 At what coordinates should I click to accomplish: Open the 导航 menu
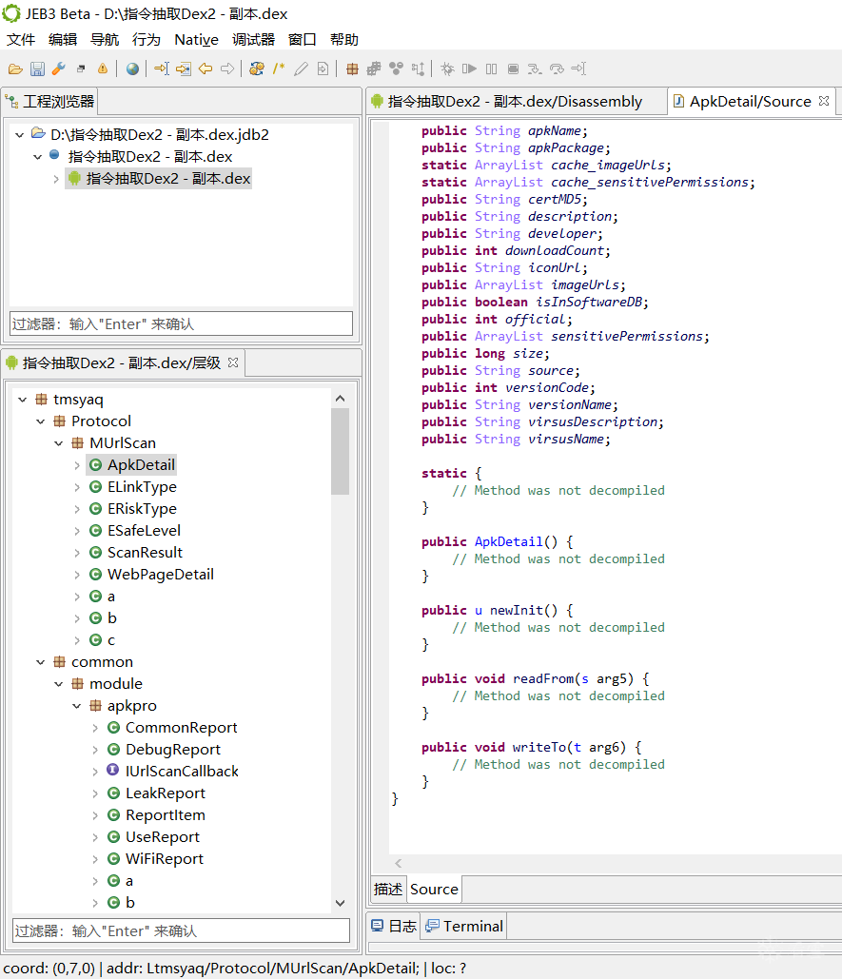pos(105,40)
